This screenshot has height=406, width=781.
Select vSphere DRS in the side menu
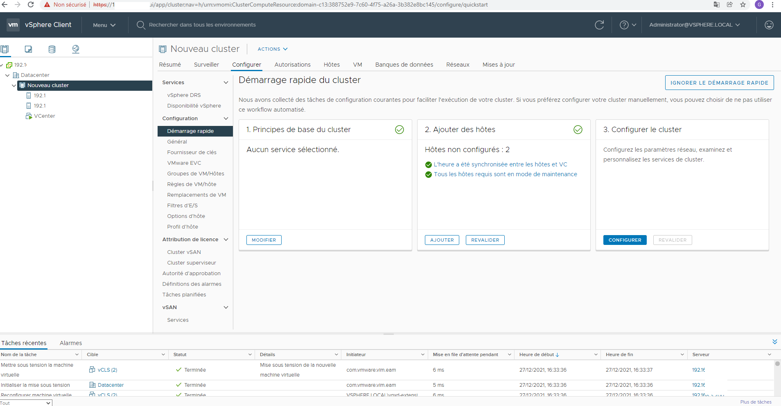(x=184, y=95)
